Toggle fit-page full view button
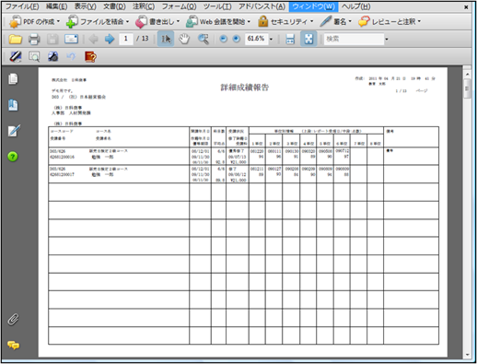 pos(308,39)
